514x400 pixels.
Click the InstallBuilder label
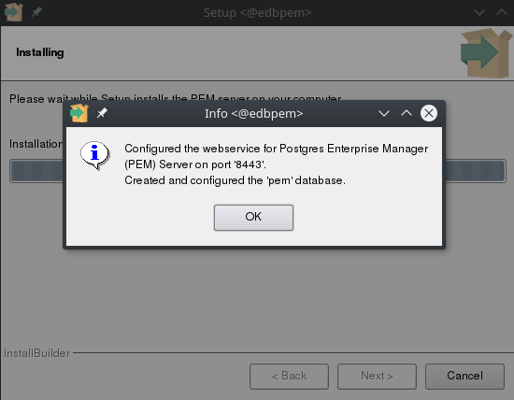tap(37, 353)
